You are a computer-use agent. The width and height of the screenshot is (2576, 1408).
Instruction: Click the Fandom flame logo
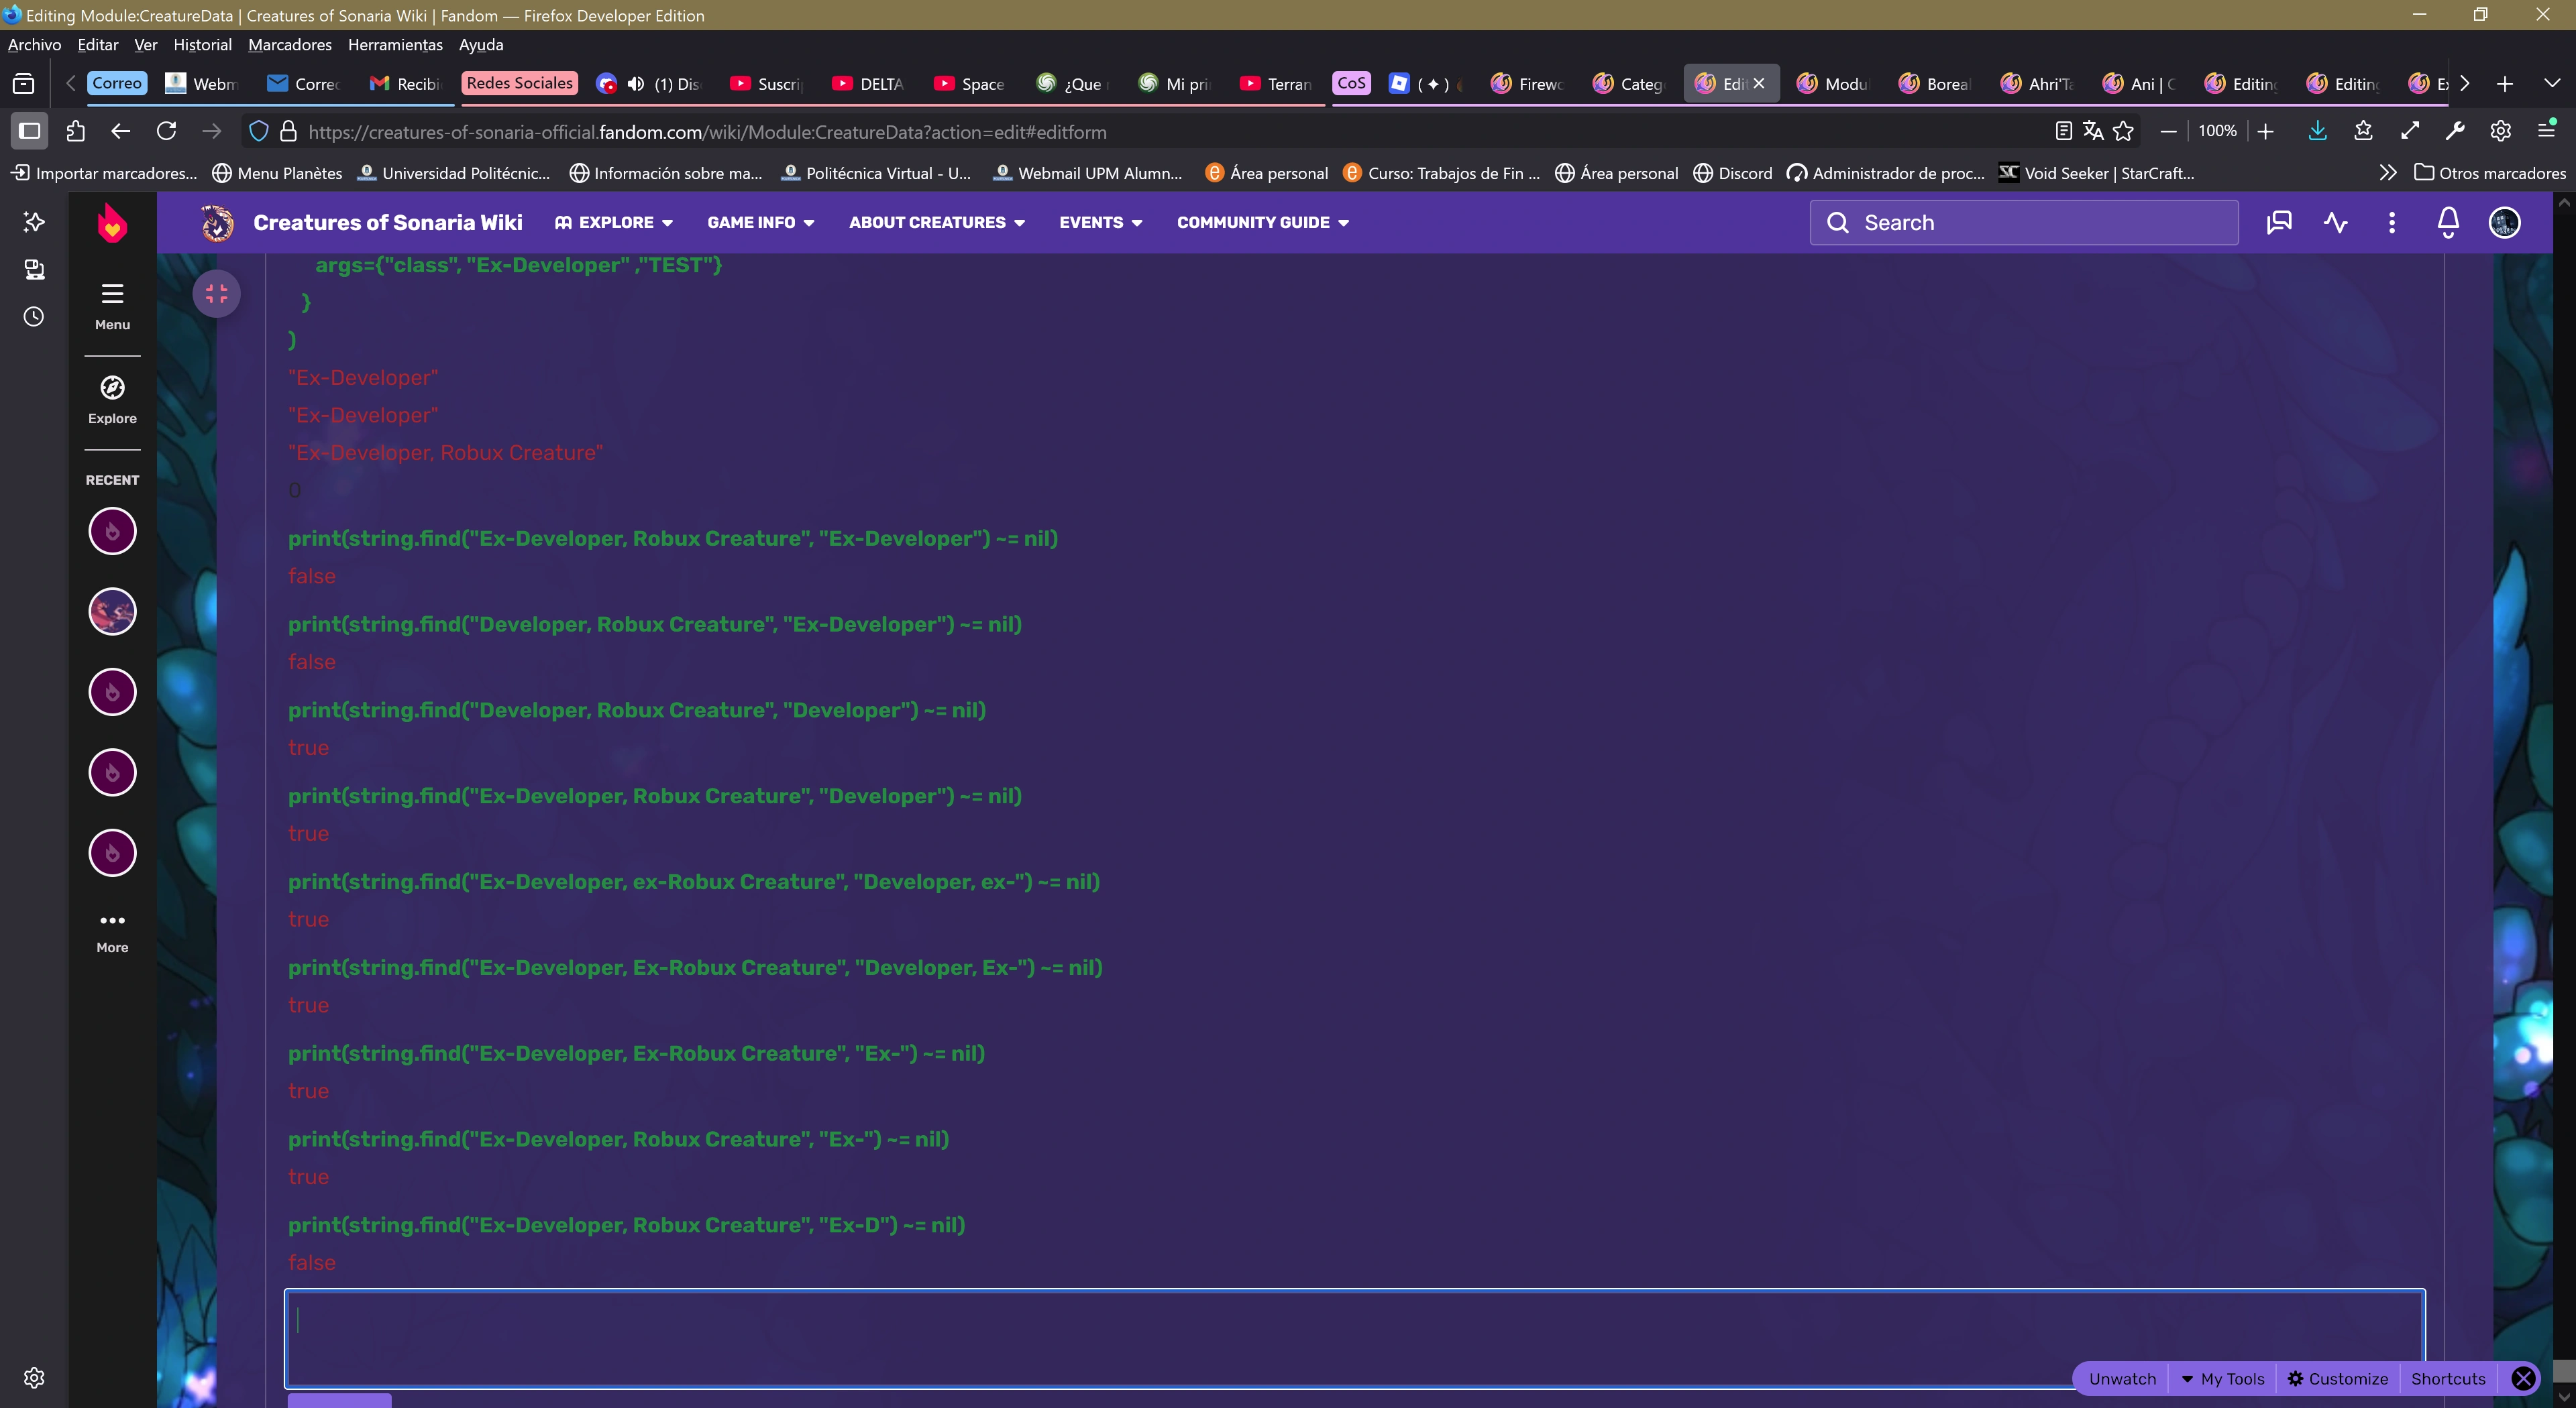coord(112,223)
